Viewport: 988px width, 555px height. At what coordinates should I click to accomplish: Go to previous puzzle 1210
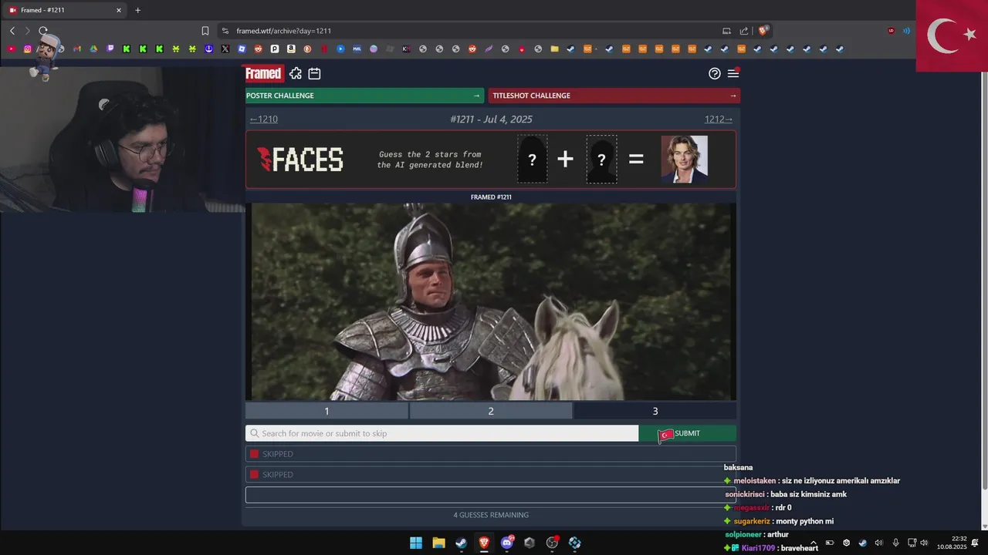[x=264, y=119]
